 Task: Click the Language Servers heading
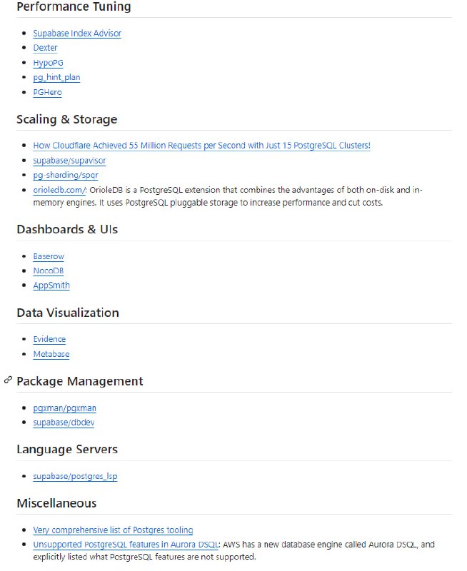tap(67, 449)
